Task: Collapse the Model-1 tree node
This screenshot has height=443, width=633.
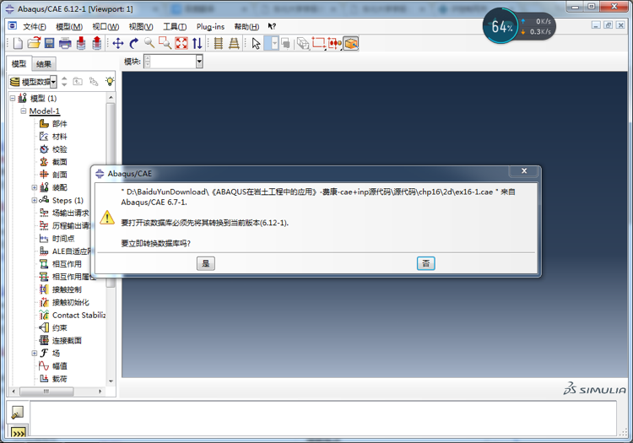Action: (23, 111)
